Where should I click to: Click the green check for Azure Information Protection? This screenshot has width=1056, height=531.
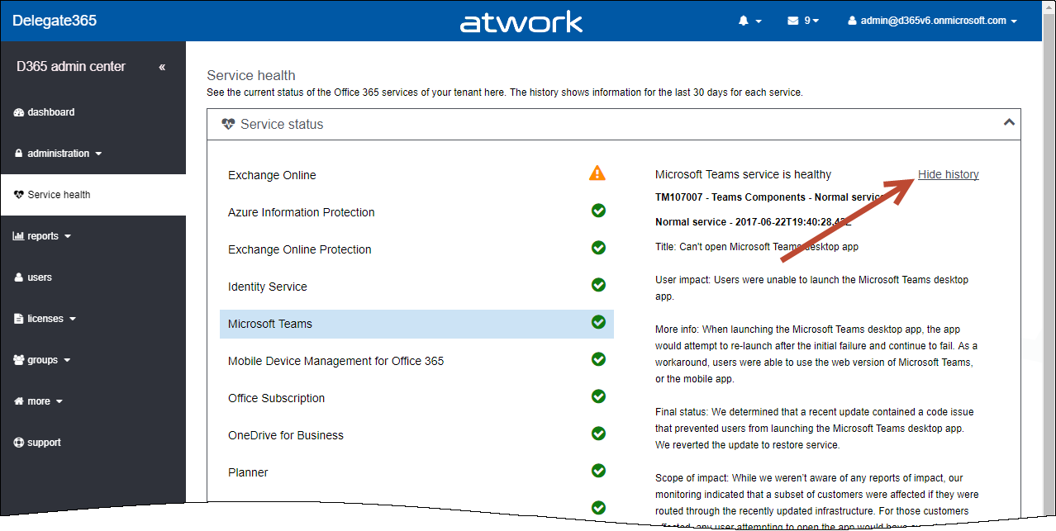coord(599,211)
